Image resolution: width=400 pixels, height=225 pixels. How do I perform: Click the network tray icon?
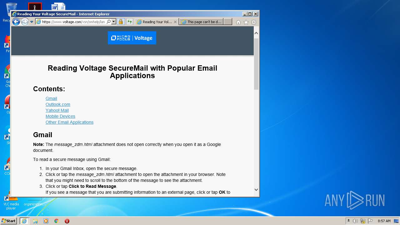click(363, 221)
